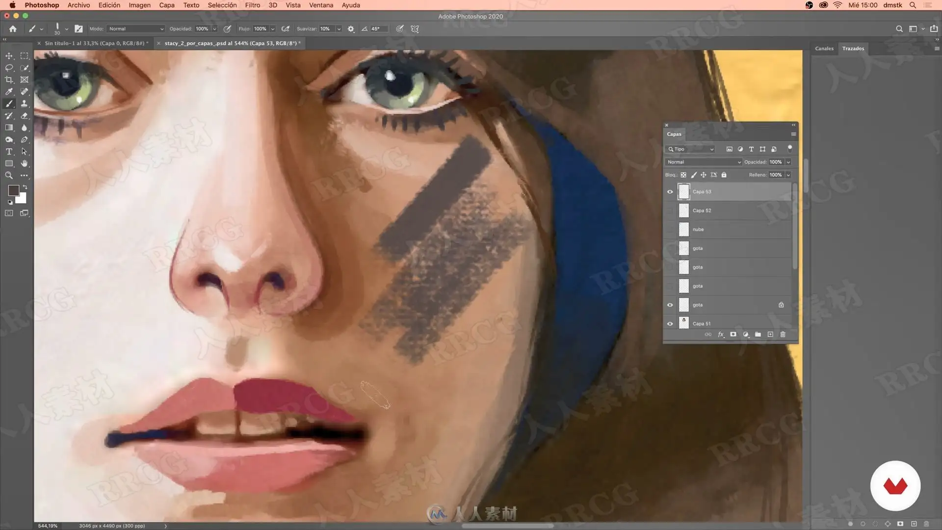Hide the Capa 51 layer
Image resolution: width=942 pixels, height=530 pixels.
(670, 324)
